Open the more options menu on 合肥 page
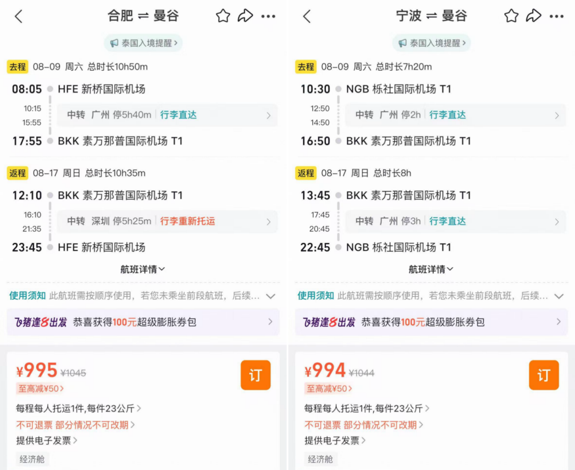The width and height of the screenshot is (575, 470). click(x=269, y=16)
